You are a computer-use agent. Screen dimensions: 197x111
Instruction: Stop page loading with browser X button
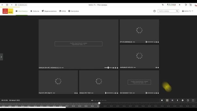[x=12, y=5]
